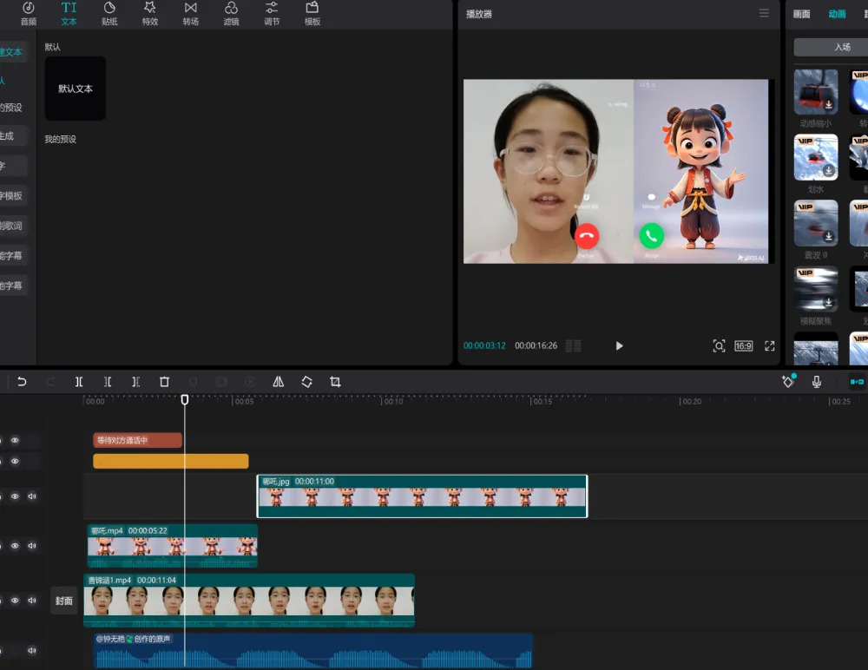
Task: Open the 16:9 aspect ratio selector
Action: (x=743, y=345)
